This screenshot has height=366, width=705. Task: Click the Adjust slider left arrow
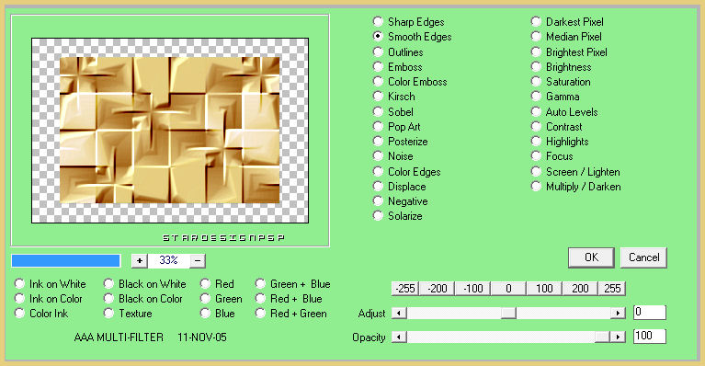399,313
